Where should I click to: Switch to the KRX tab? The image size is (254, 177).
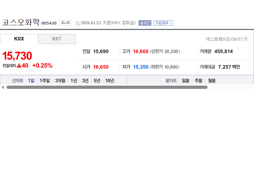pyautogui.click(x=19, y=39)
